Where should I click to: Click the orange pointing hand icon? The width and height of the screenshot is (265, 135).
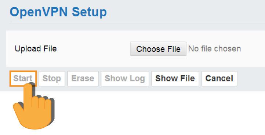tap(34, 106)
